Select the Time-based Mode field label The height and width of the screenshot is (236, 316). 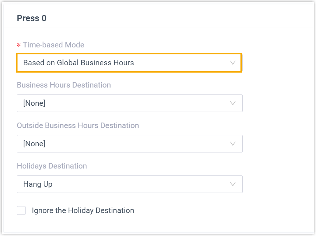(54, 45)
